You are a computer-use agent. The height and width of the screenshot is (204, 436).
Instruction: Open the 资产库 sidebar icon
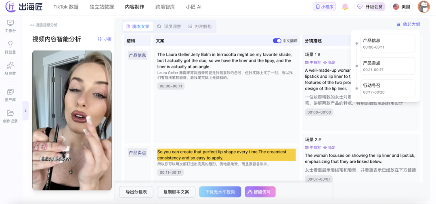[x=10, y=92]
